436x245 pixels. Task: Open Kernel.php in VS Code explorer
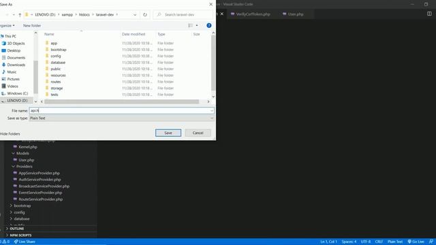[x=28, y=147]
